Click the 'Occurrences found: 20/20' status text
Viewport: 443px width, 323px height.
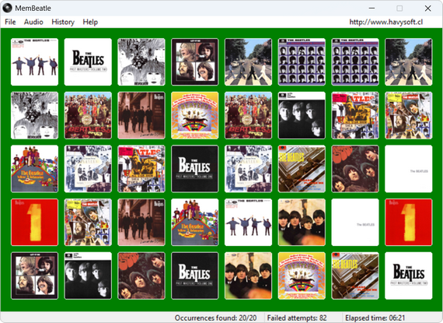(215, 318)
